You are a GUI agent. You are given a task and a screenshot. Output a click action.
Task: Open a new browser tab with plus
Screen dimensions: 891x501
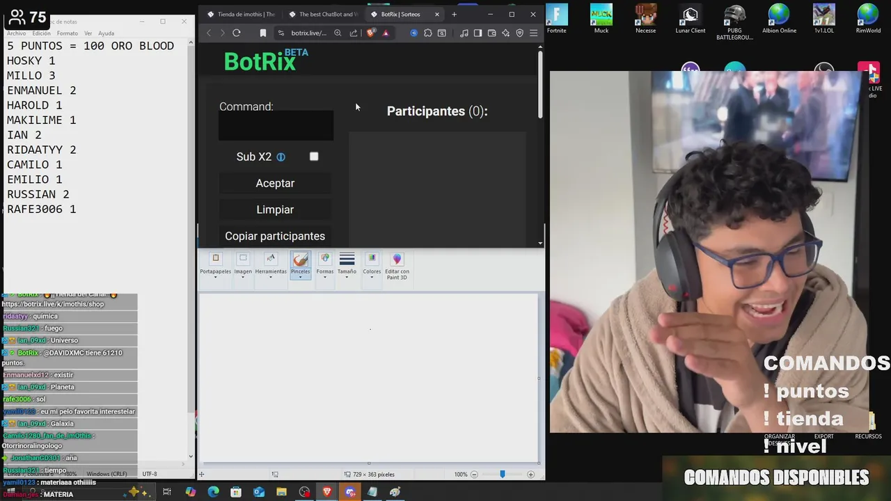click(455, 14)
